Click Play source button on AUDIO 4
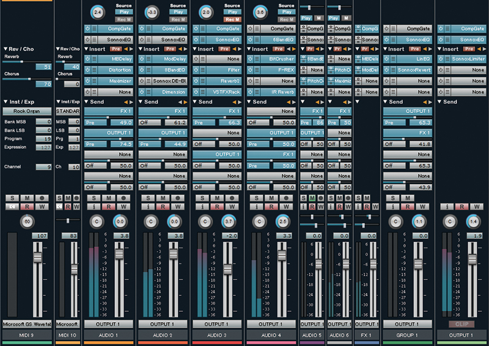The height and width of the screenshot is (346, 489). (x=287, y=12)
